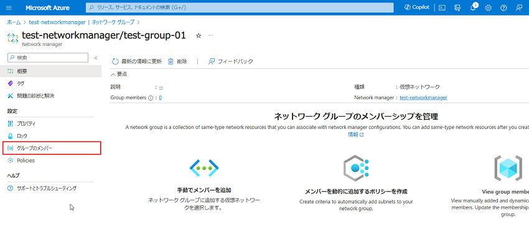This screenshot has width=529, height=232.
Task: Open the top bar feedback icon
Action: [519, 7]
